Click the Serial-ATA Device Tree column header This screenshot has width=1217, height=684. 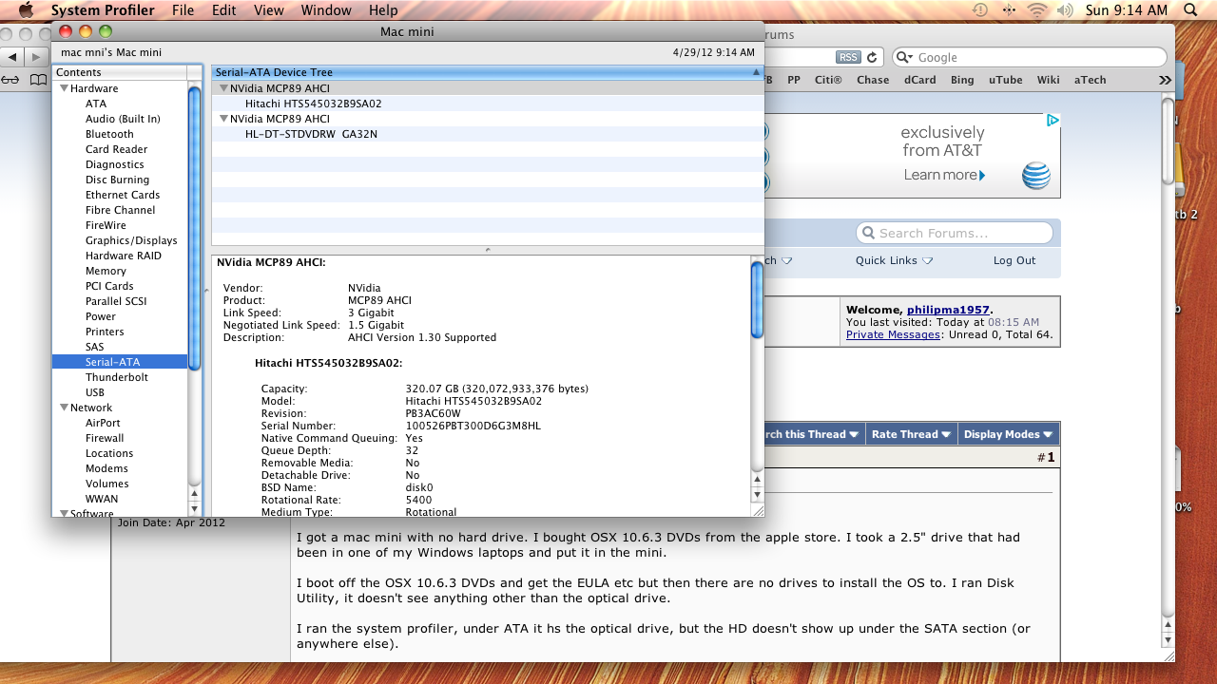(488, 72)
